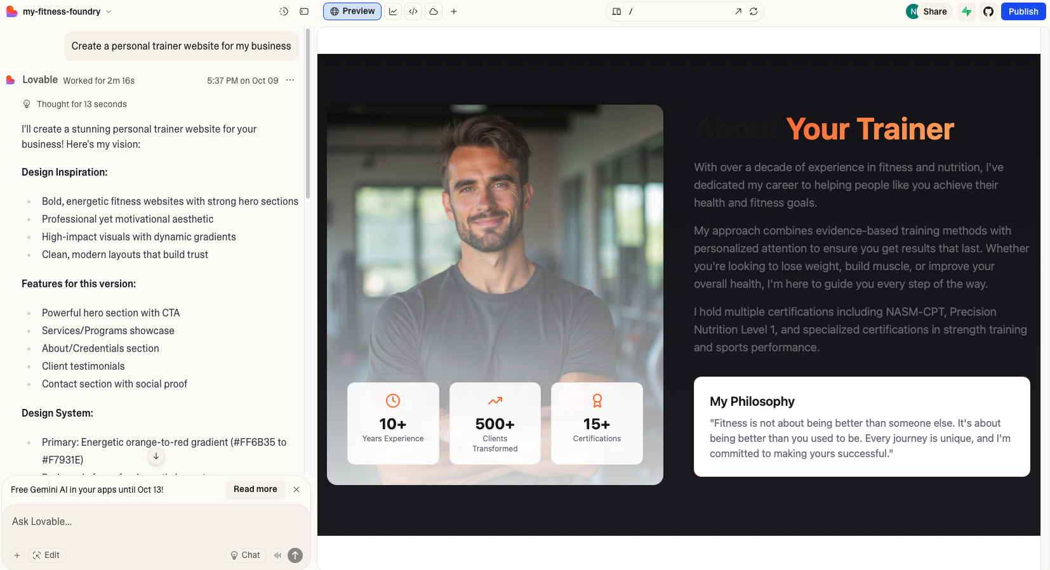Open the GitHub integration icon
1050x570 pixels.
[x=988, y=11]
